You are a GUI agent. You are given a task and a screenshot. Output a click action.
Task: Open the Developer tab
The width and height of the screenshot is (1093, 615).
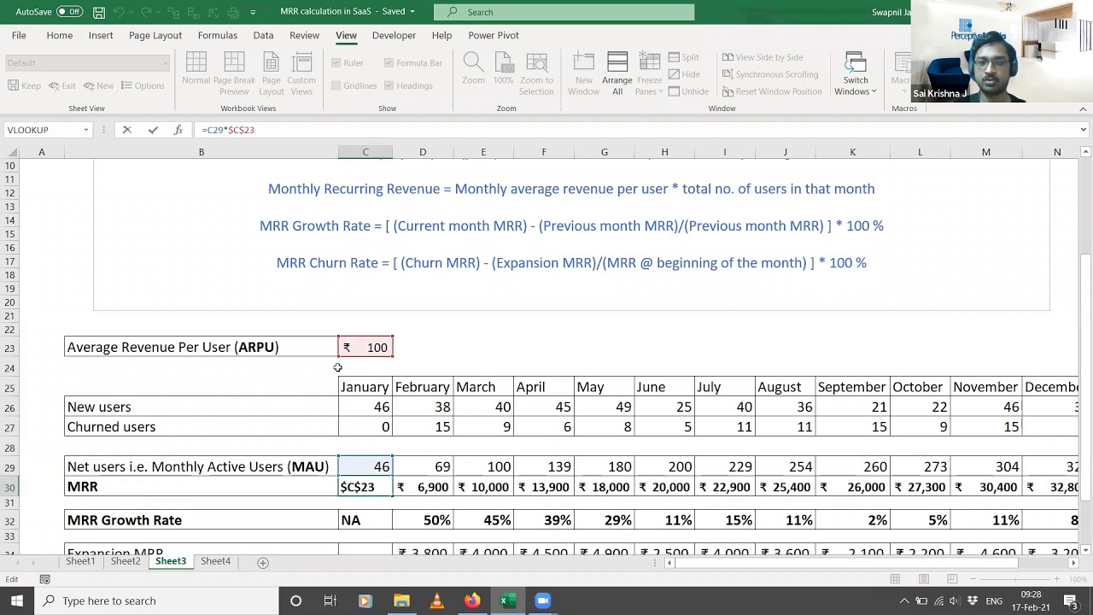pyautogui.click(x=394, y=35)
